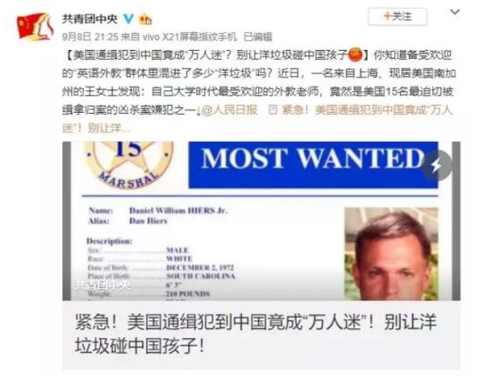484x380 pixels.
Task: Follow the account with +关注 button
Action: (397, 16)
